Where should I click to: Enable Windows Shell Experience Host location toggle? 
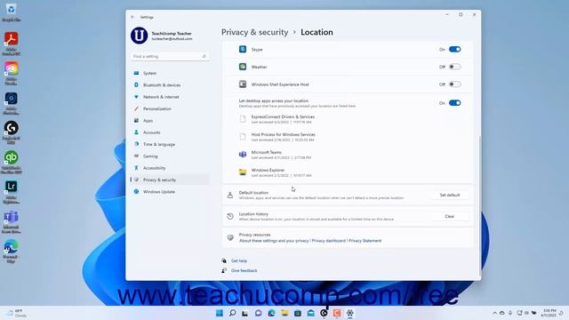point(454,84)
